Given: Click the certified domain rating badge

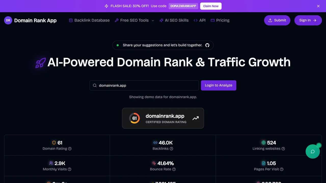Looking at the screenshot, I should click(x=163, y=118).
